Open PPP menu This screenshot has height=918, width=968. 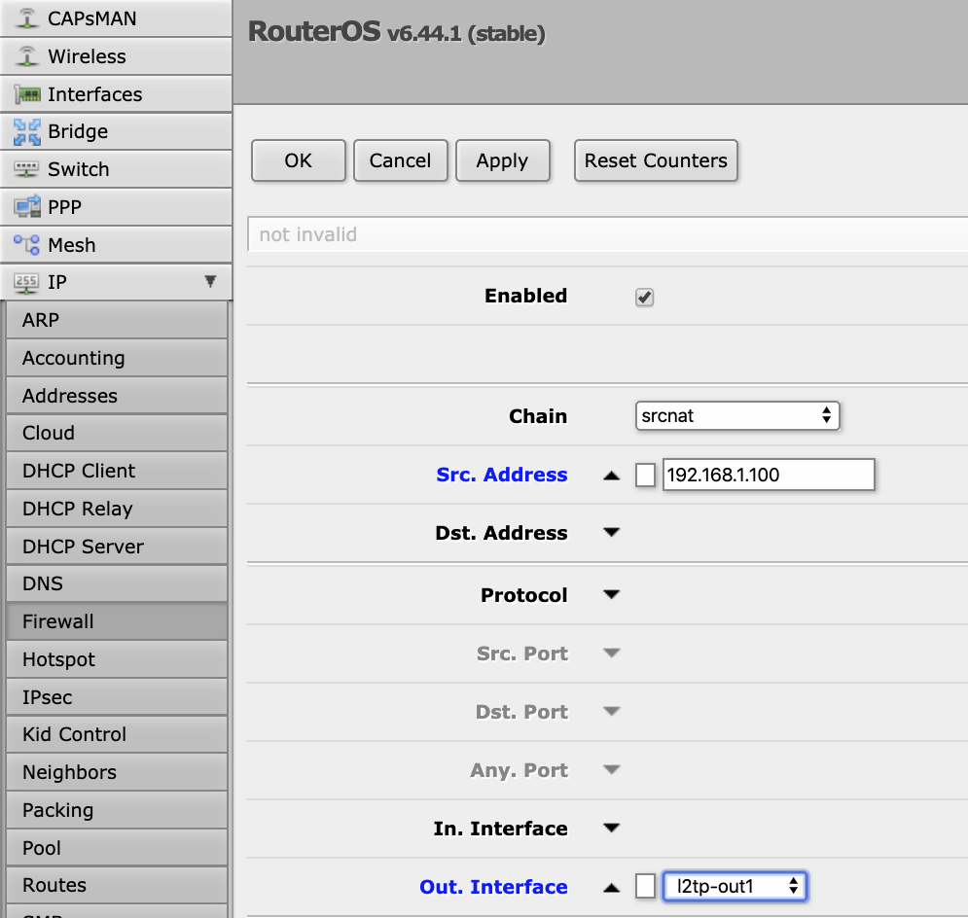click(x=116, y=207)
